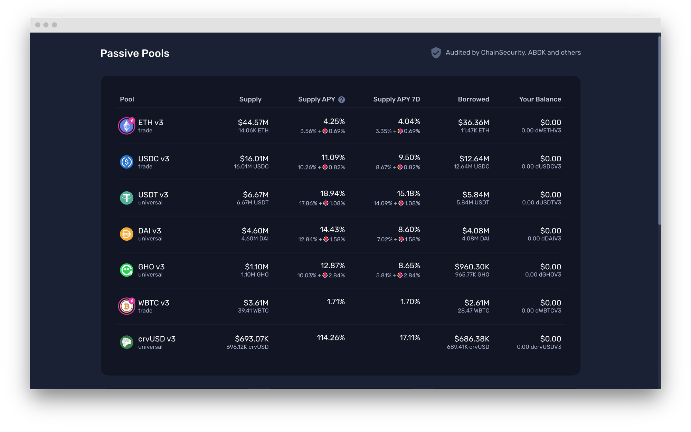This screenshot has width=691, height=432.
Task: Click the GHO v3 ghost icon
Action: pyautogui.click(x=126, y=270)
